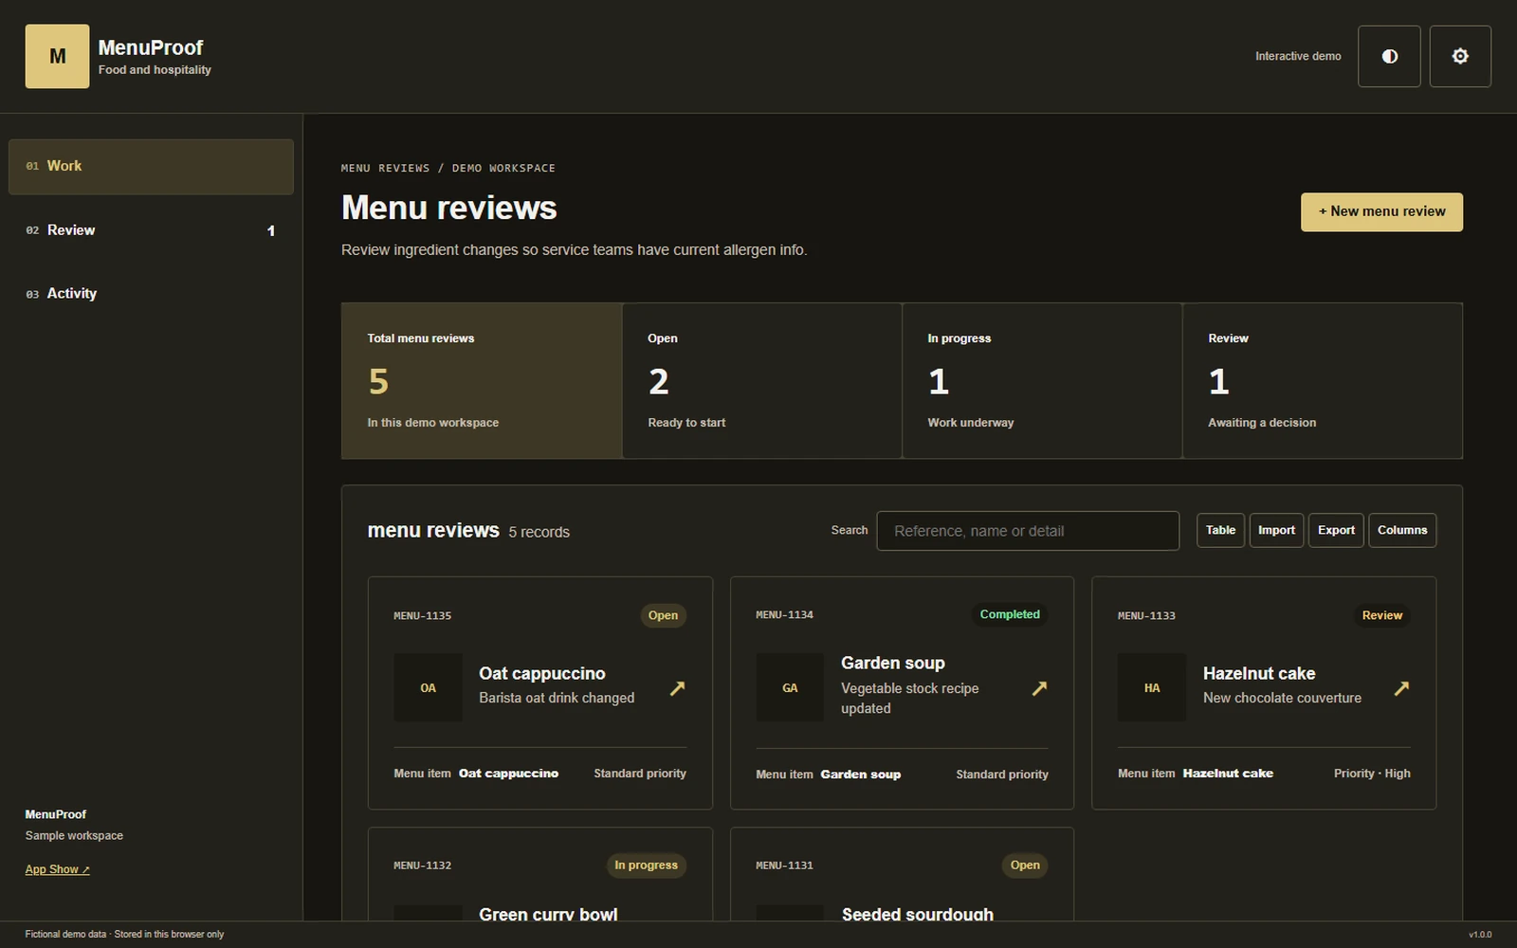
Task: Click the + New menu review button
Action: [x=1381, y=211]
